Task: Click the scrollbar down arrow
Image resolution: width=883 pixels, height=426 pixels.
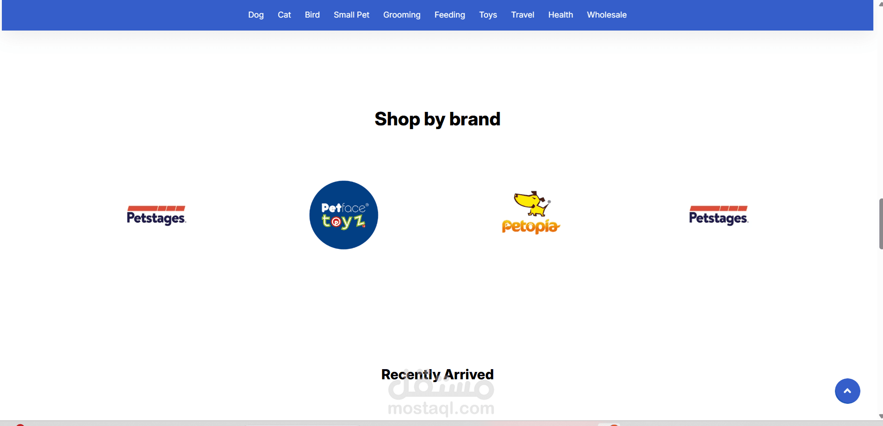Action: pos(881,417)
